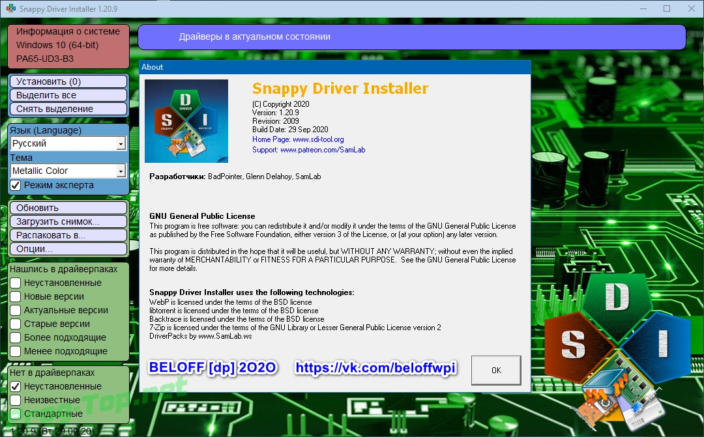Click OK to close the About dialog
The height and width of the screenshot is (437, 704).
tap(496, 370)
